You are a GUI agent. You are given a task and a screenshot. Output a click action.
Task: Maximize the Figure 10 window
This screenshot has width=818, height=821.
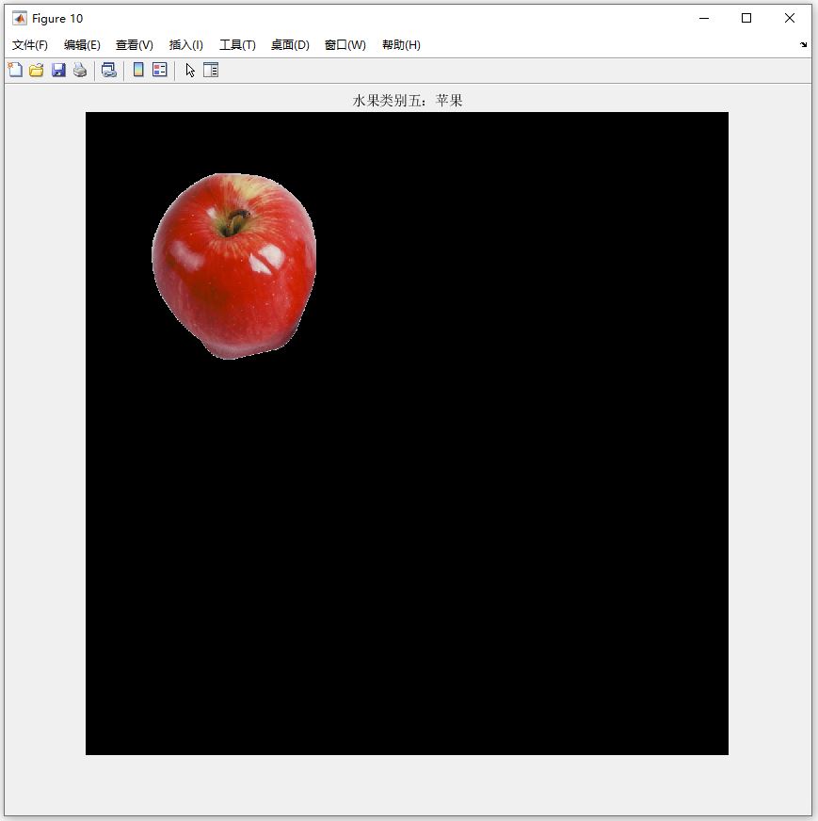(x=746, y=18)
